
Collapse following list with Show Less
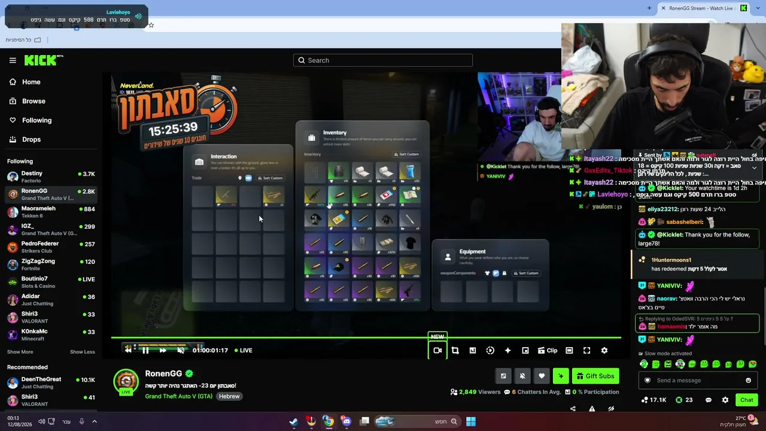pyautogui.click(x=83, y=352)
